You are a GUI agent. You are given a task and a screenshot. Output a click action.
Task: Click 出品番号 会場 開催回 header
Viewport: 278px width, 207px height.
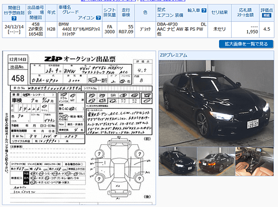coord(36,13)
